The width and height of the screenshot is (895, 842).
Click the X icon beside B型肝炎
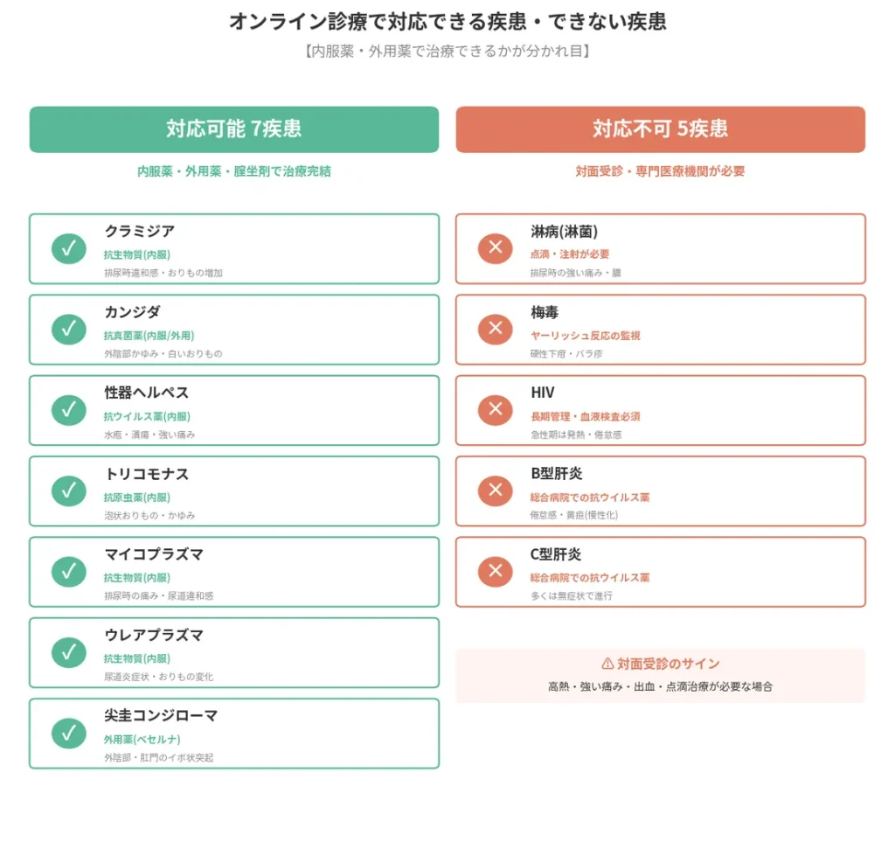tap(496, 491)
